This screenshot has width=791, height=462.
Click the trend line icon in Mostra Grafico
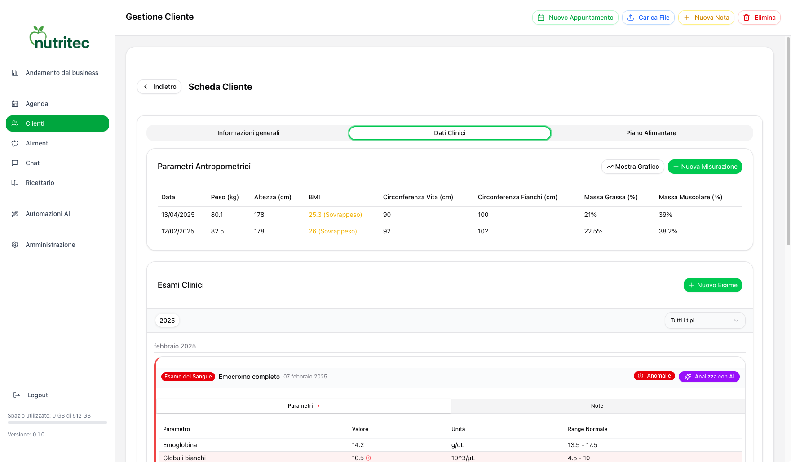click(610, 167)
